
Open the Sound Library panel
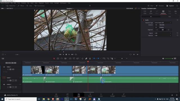39,6
